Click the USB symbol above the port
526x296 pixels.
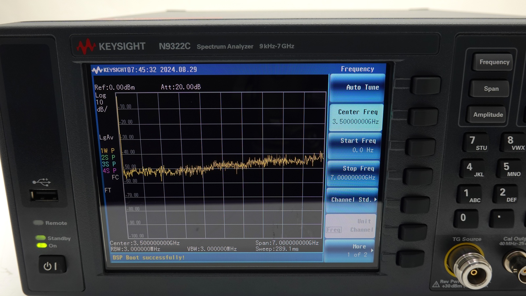41,182
